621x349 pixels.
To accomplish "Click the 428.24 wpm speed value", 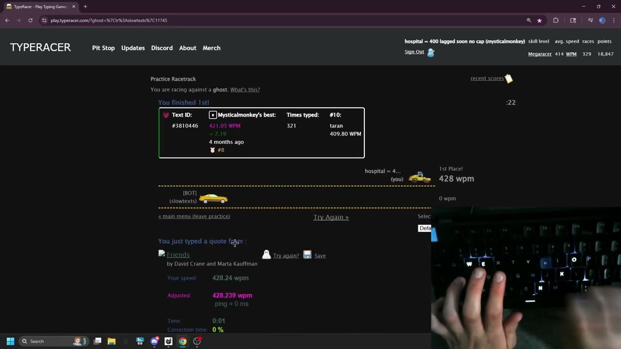I will tap(230, 278).
